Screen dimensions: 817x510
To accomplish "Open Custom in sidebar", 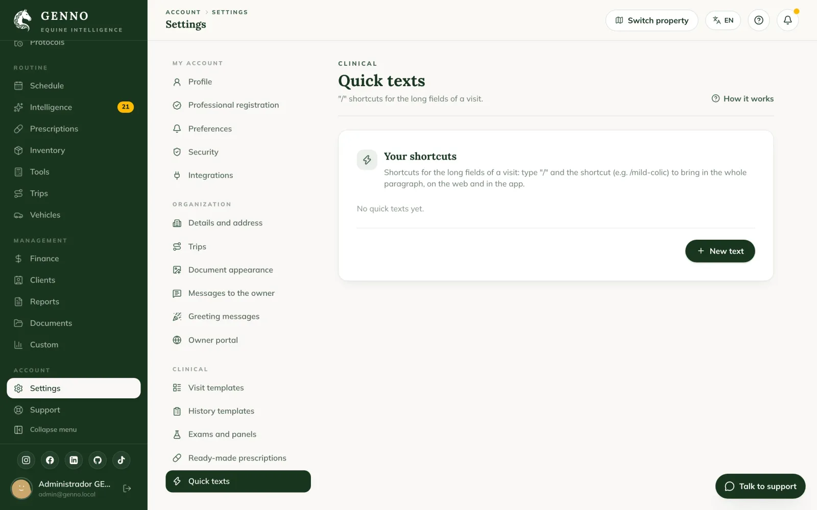I will (x=74, y=345).
